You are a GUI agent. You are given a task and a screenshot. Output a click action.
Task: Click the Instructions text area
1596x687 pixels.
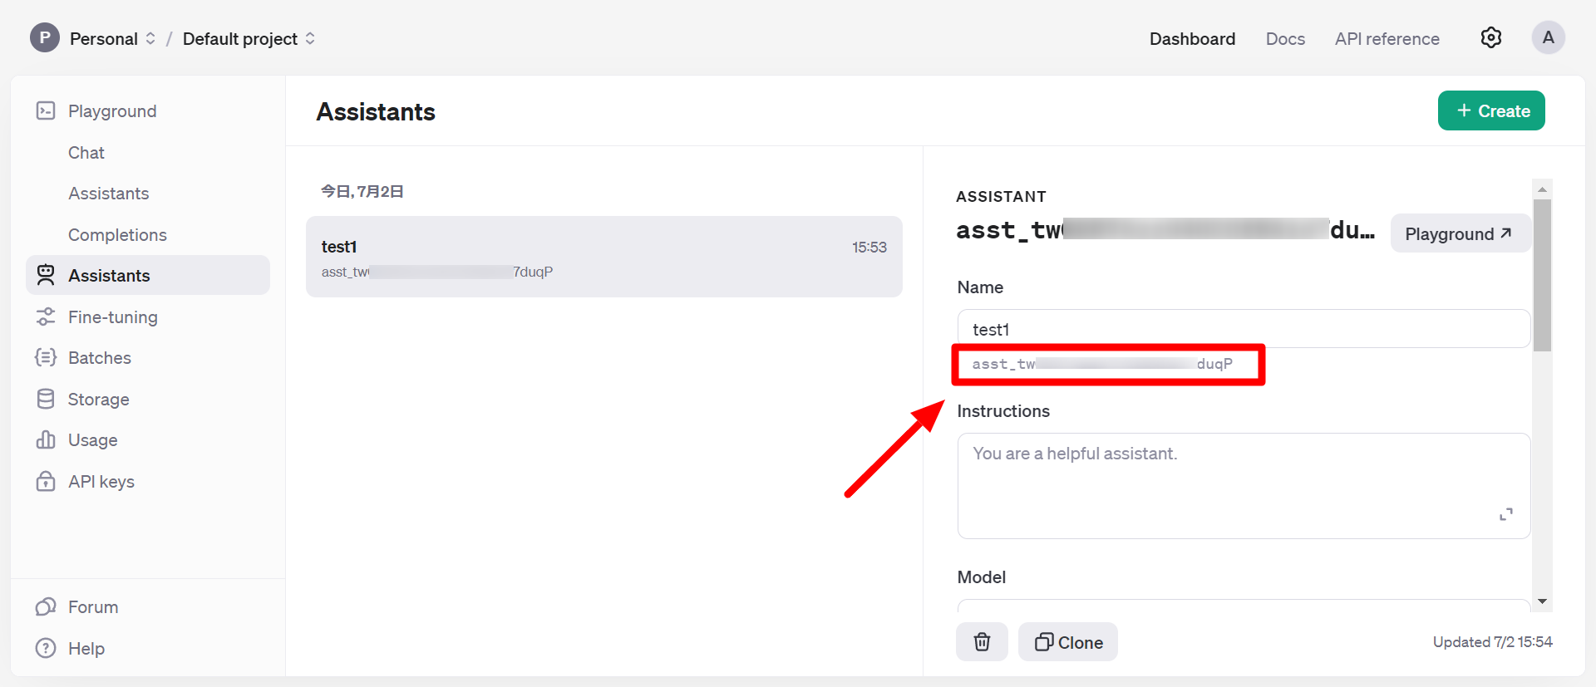(1244, 486)
